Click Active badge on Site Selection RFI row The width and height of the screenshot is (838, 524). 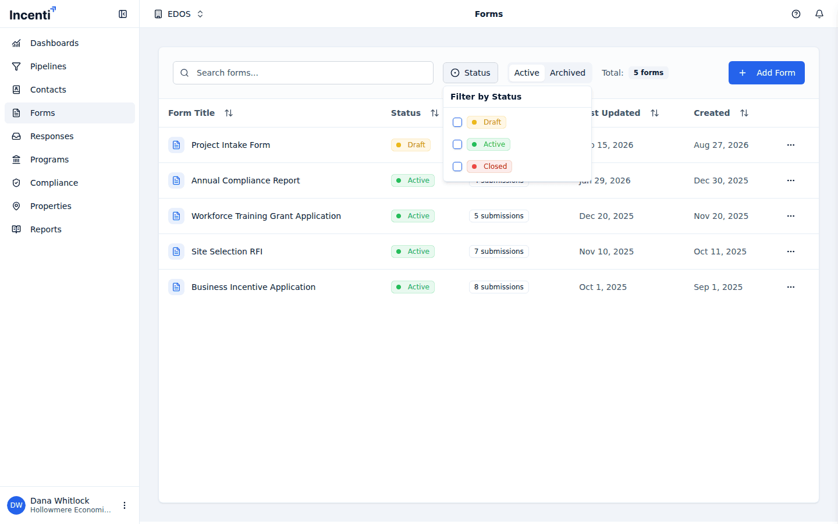pos(413,252)
